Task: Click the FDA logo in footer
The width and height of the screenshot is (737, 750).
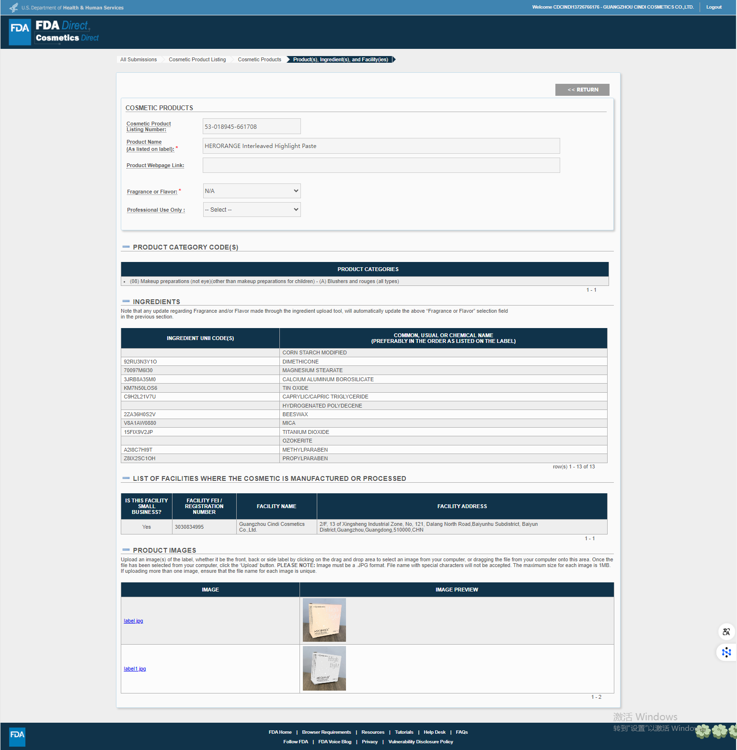Action: pyautogui.click(x=17, y=737)
